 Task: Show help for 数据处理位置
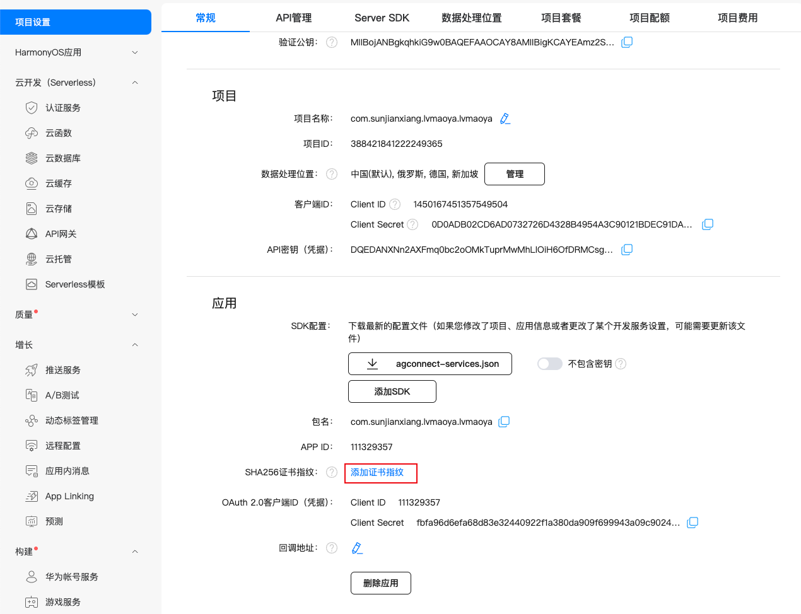click(x=332, y=174)
